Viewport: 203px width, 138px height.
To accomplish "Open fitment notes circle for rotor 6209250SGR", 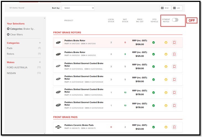I will (x=166, y=106).
